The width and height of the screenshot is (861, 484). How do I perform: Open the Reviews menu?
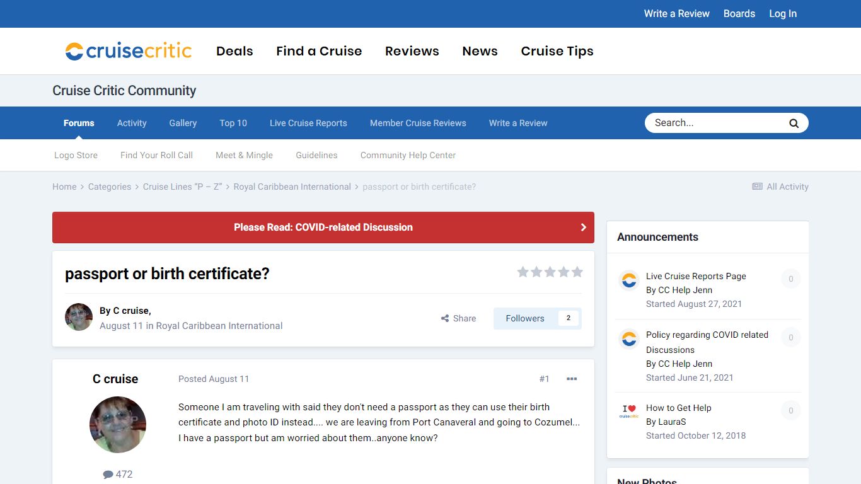[412, 51]
